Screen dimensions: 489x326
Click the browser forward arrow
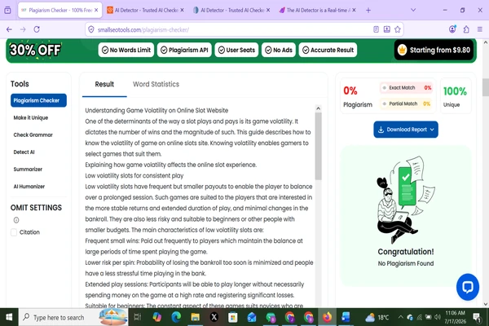[23, 29]
